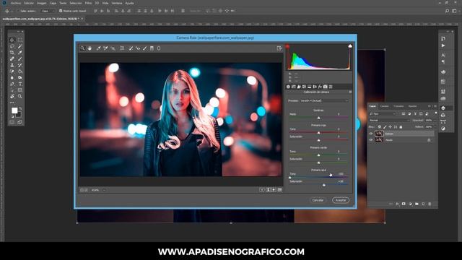Click the Aceptar button in Camera Raw
Viewport: 462px width, 260px height.
[341, 200]
